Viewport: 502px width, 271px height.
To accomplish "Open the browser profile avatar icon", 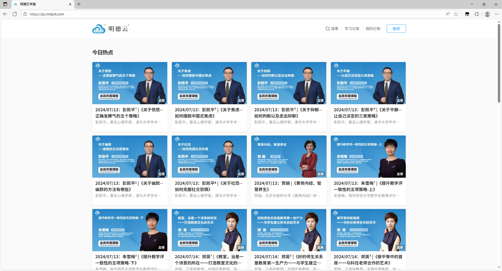I will (487, 14).
